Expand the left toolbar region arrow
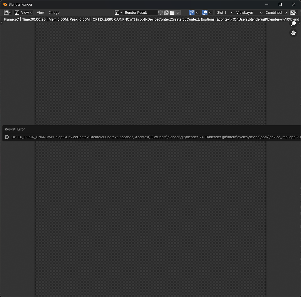This screenshot has height=297, width=301. [x=1, y=23]
